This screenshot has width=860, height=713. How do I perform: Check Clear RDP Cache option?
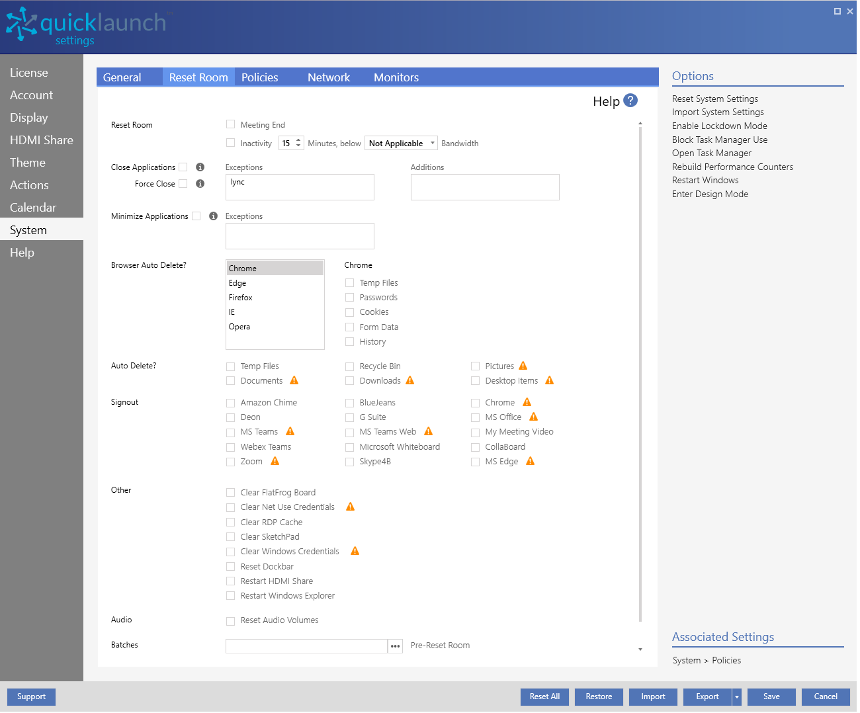230,523
